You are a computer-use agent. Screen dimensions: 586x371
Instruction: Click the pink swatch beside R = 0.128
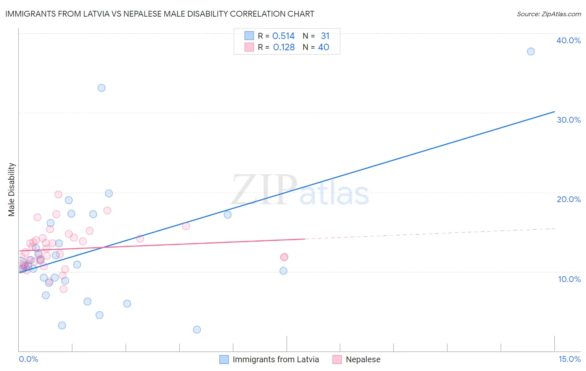(249, 47)
